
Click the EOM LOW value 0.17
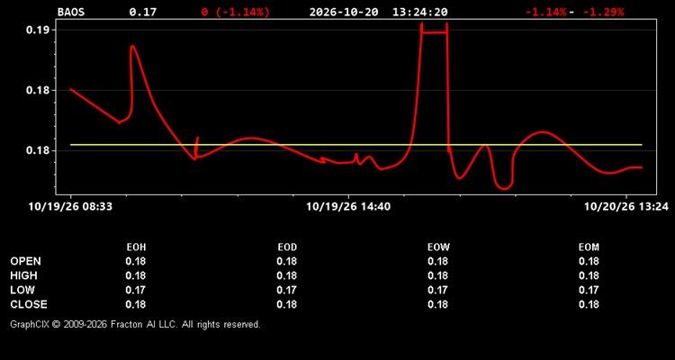click(589, 290)
